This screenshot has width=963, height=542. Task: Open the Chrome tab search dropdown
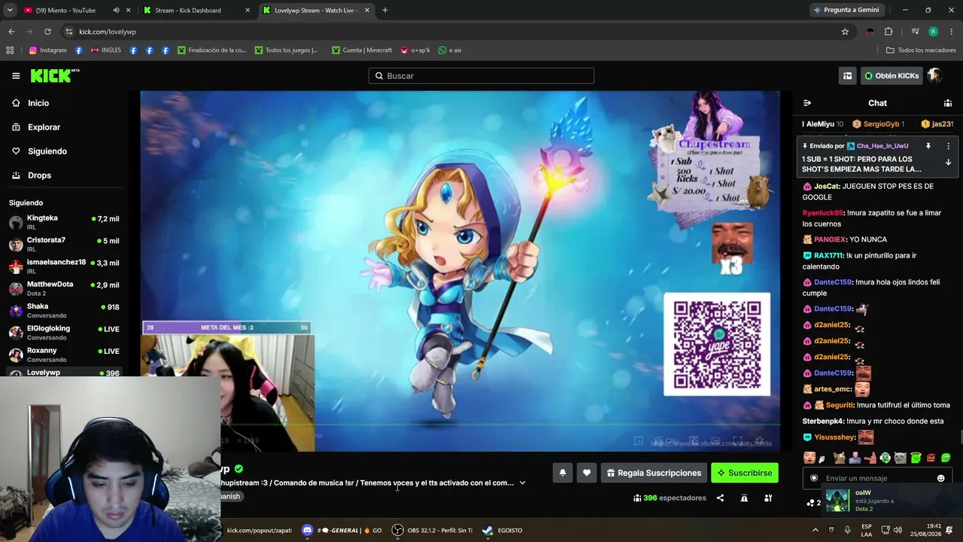click(x=10, y=11)
